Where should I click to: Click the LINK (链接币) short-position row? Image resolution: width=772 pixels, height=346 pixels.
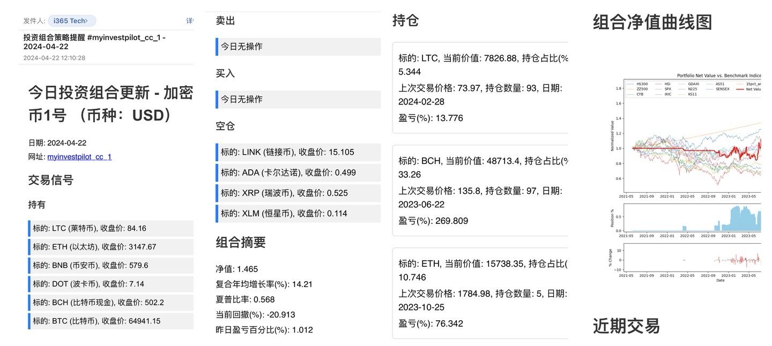click(298, 152)
